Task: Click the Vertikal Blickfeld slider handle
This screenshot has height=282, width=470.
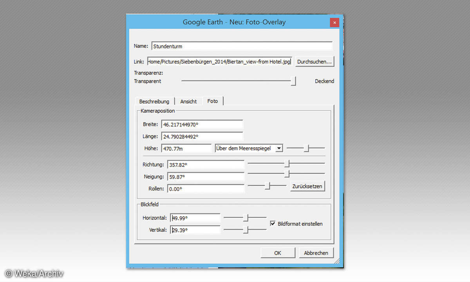Action: tap(246, 230)
